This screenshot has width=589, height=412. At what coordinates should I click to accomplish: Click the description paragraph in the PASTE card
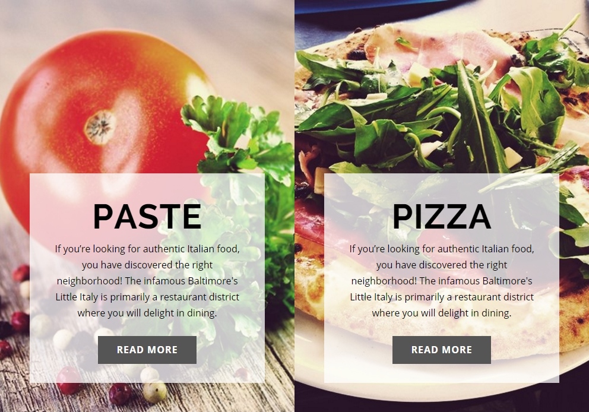pos(147,281)
